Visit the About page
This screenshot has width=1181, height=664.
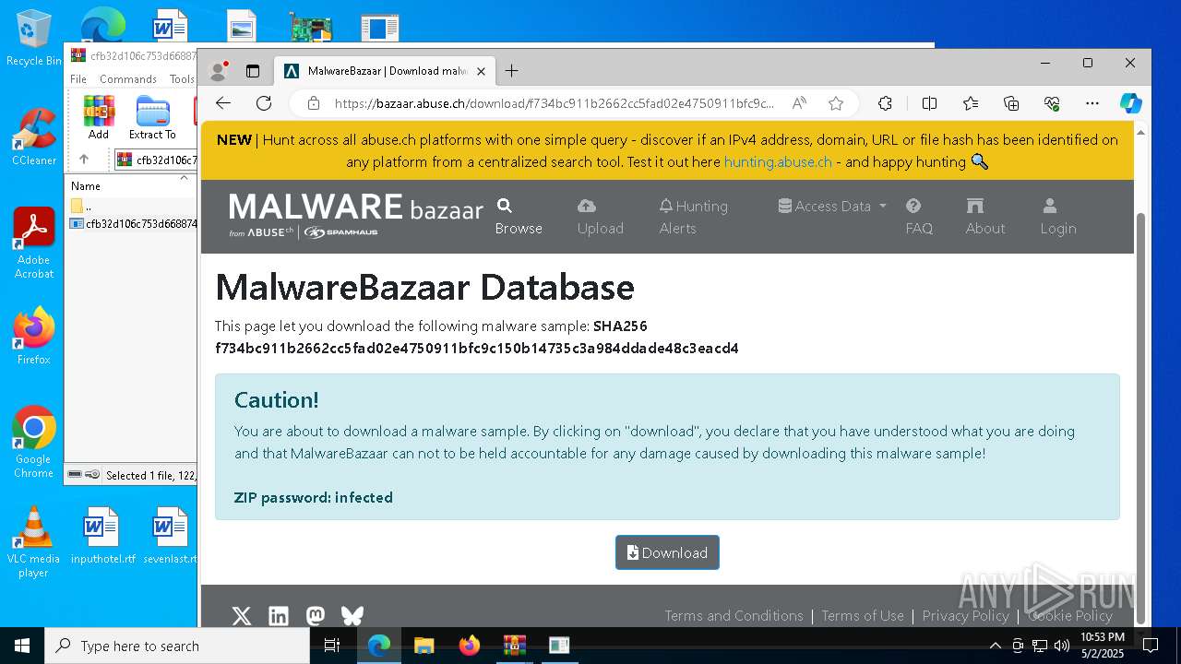985,217
